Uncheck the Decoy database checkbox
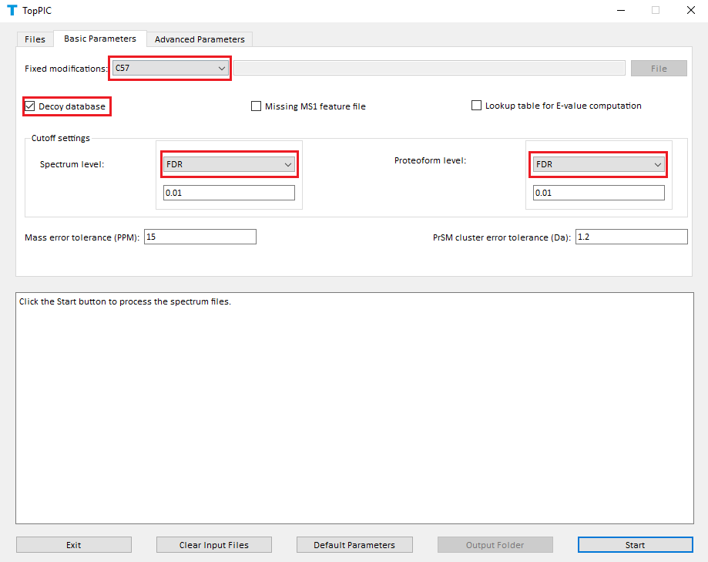The image size is (708, 562). click(30, 106)
